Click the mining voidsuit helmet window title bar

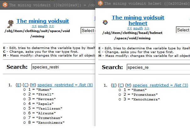tap(143, 3)
